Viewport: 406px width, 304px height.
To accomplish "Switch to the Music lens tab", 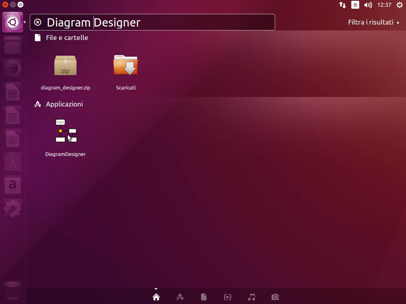I will (251, 297).
